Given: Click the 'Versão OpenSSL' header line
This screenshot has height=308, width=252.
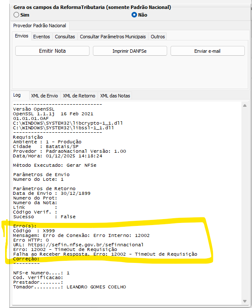Looking at the screenshot, I should click(34, 109).
